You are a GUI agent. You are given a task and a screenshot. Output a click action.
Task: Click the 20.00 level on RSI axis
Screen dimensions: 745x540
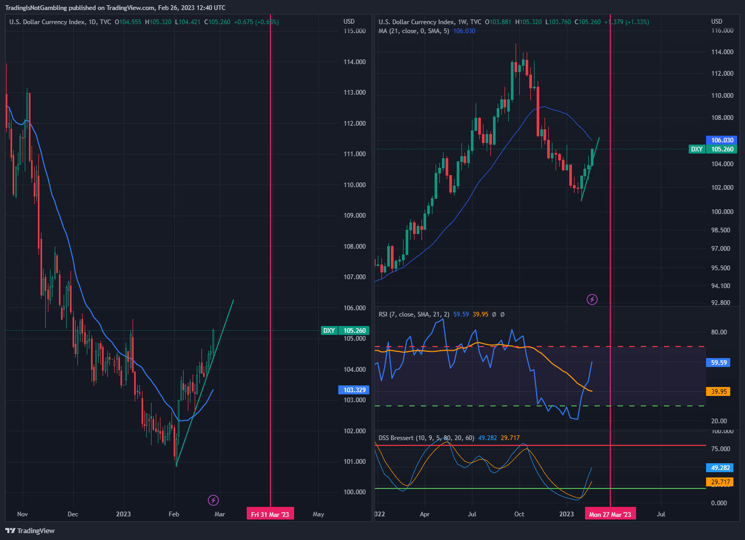[x=719, y=421]
